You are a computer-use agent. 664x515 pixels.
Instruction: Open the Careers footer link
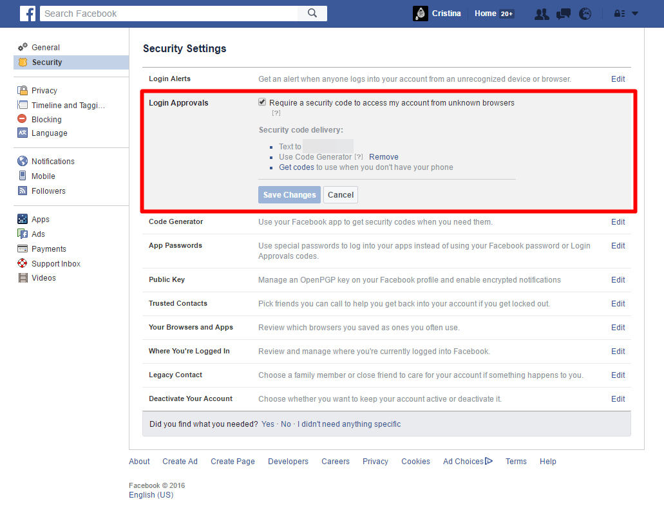336,462
